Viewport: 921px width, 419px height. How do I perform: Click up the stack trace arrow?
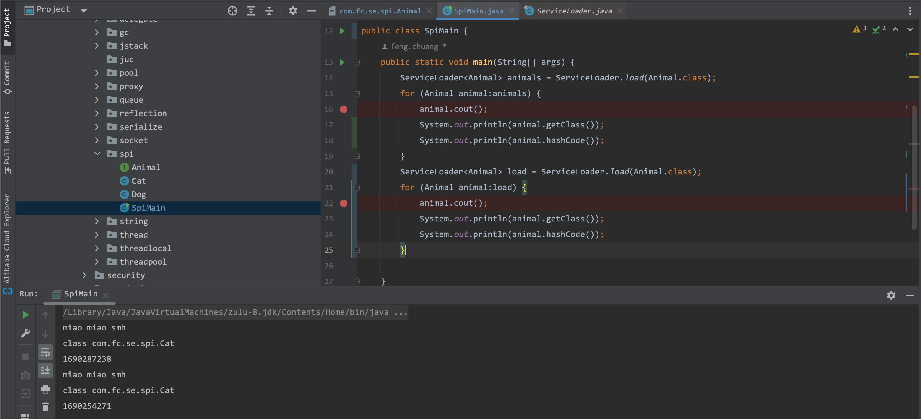tap(45, 315)
